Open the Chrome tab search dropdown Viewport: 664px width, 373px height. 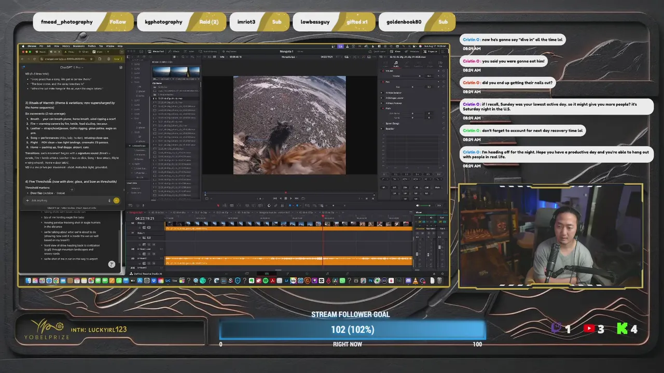point(122,52)
